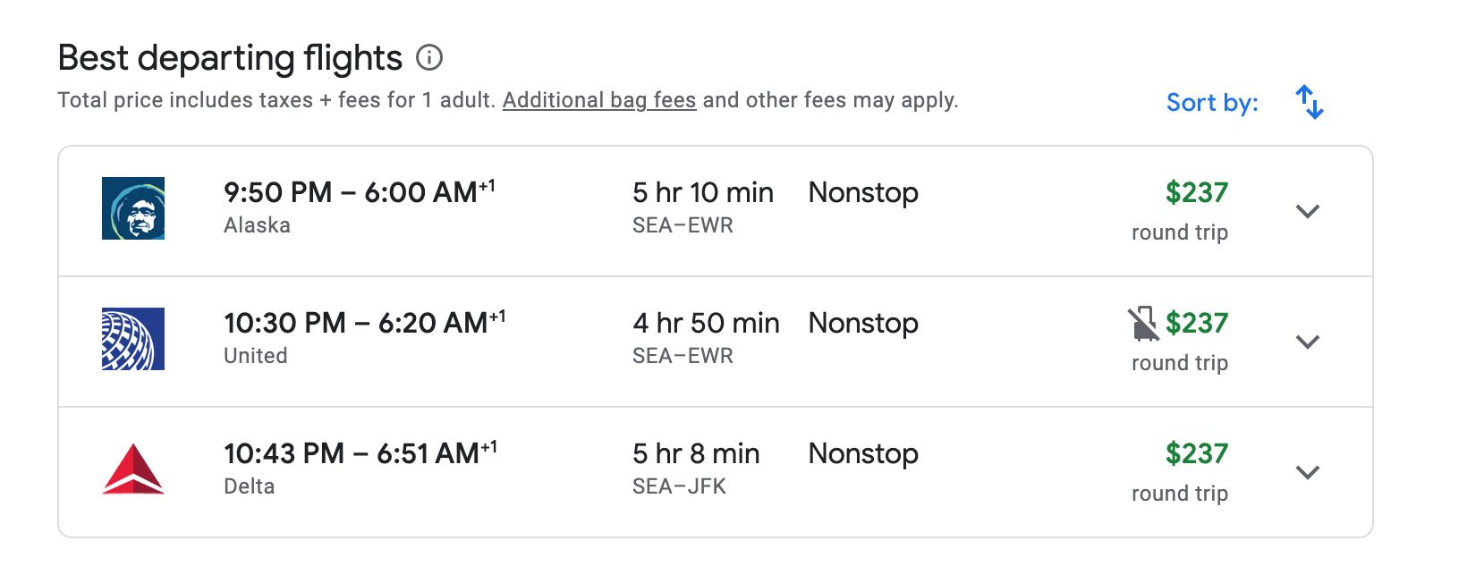Expand the Alaska flight details chevron
The image size is (1467, 583).
[x=1308, y=212]
